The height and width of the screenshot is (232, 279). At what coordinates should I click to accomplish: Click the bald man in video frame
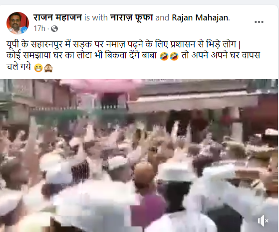pos(144,175)
